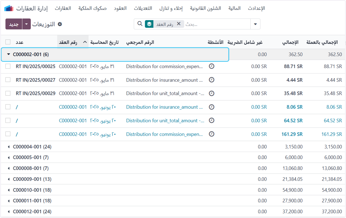Open the search options dropdown arrow
Viewport: 346px width, 218px height.
point(255,24)
